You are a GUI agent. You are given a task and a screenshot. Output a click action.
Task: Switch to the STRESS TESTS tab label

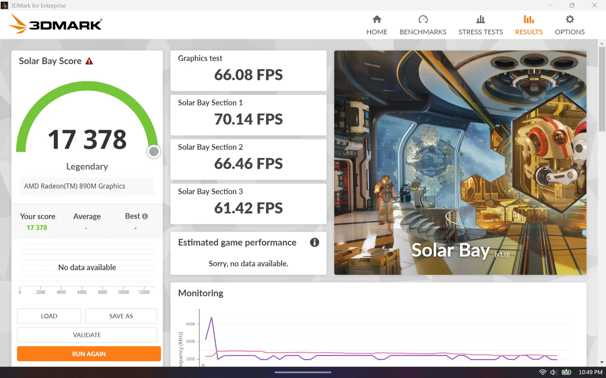pyautogui.click(x=480, y=32)
